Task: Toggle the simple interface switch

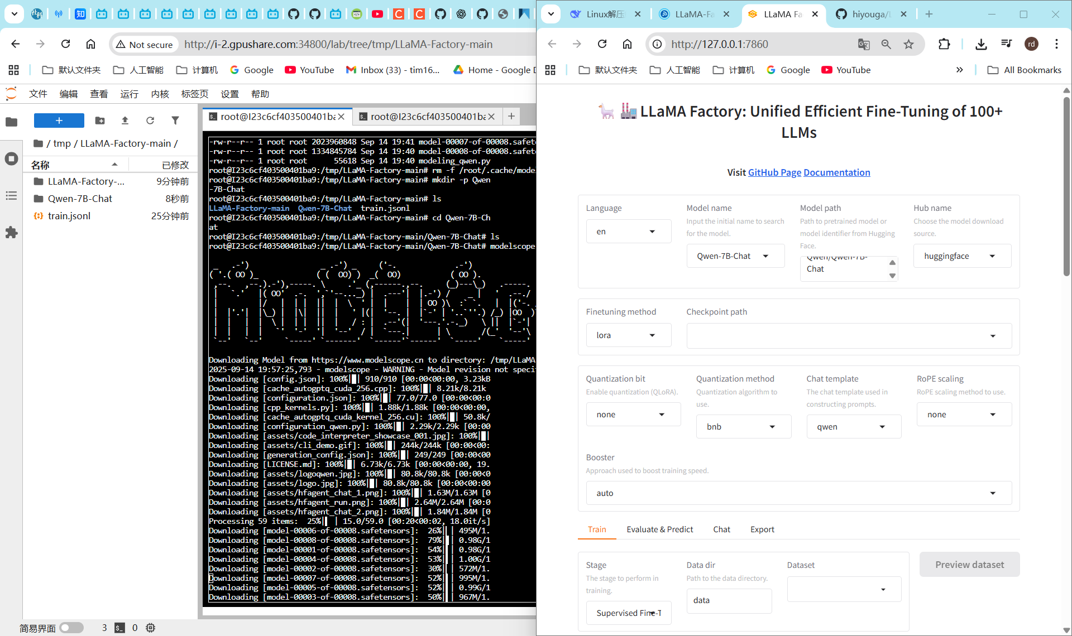Action: [x=71, y=628]
